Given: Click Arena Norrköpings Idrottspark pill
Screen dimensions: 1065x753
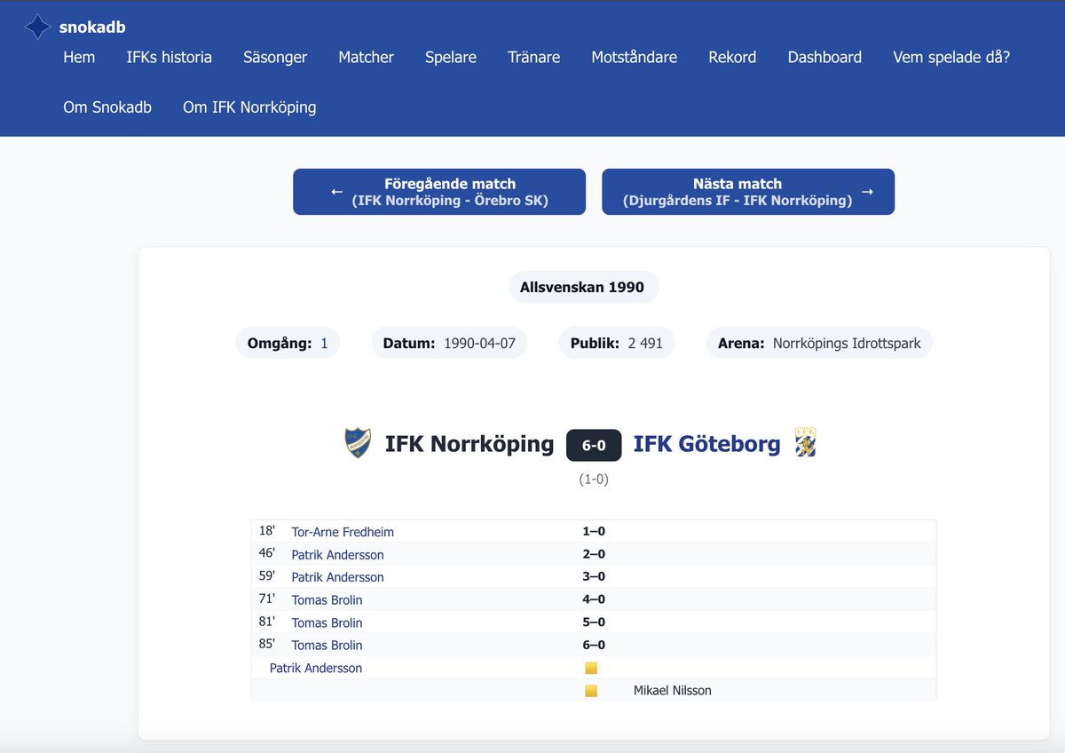Looking at the screenshot, I should [x=819, y=344].
